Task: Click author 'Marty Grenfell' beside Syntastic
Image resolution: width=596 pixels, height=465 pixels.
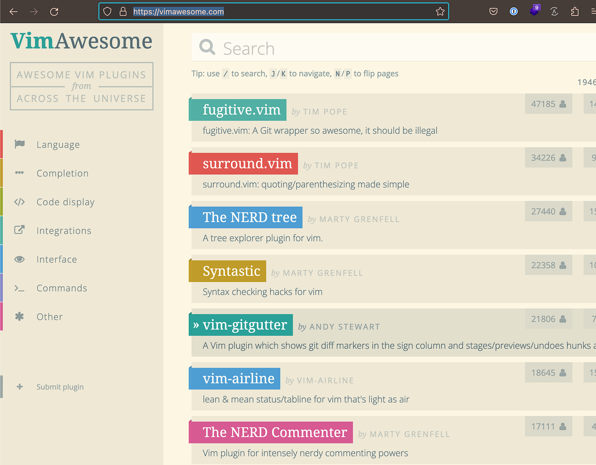Action: (x=323, y=273)
